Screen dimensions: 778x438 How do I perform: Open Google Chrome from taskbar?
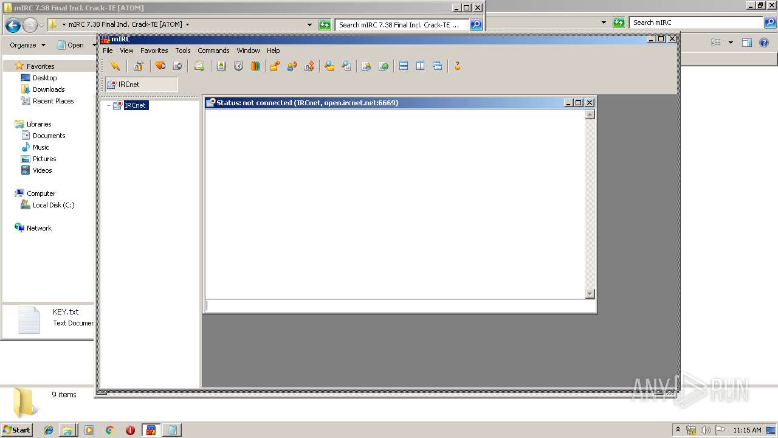click(x=110, y=430)
